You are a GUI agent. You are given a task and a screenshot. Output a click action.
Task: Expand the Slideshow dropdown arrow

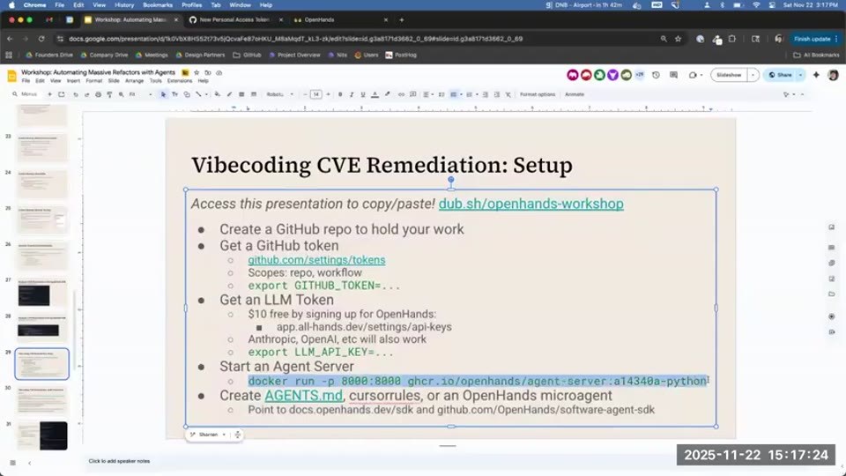753,75
